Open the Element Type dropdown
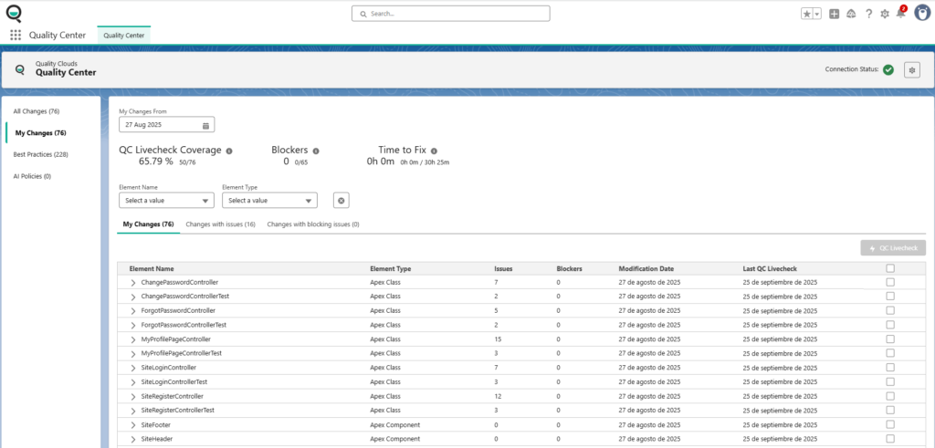 pos(269,201)
